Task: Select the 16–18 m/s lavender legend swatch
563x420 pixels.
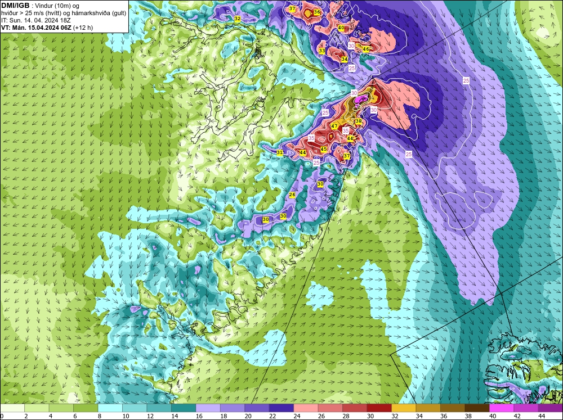Action: point(208,408)
